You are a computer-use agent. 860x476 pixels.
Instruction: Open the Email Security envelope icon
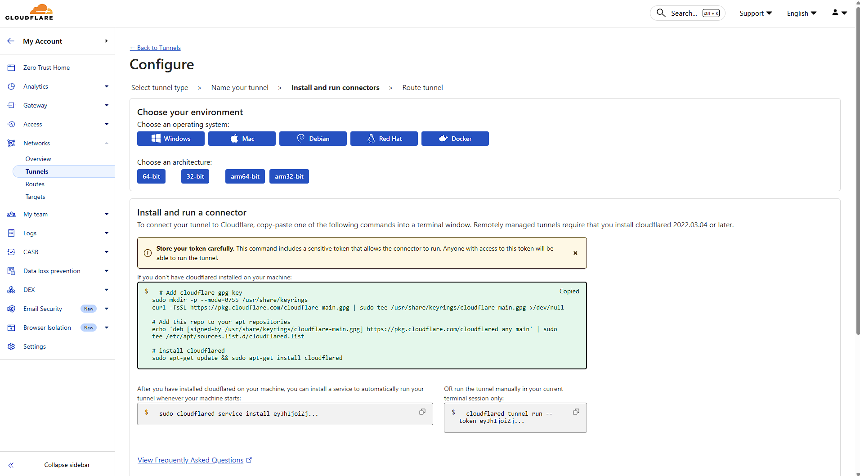(11, 309)
